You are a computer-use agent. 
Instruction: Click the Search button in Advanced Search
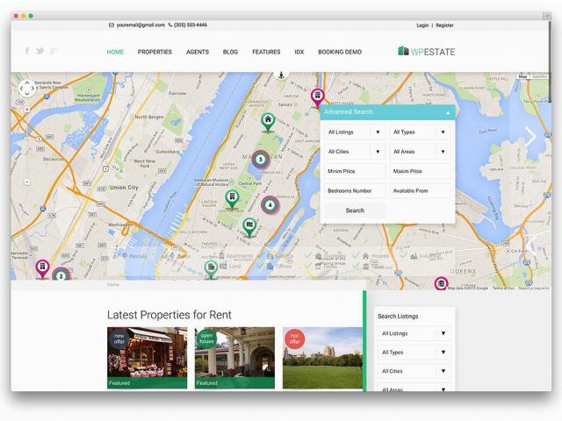click(x=355, y=210)
